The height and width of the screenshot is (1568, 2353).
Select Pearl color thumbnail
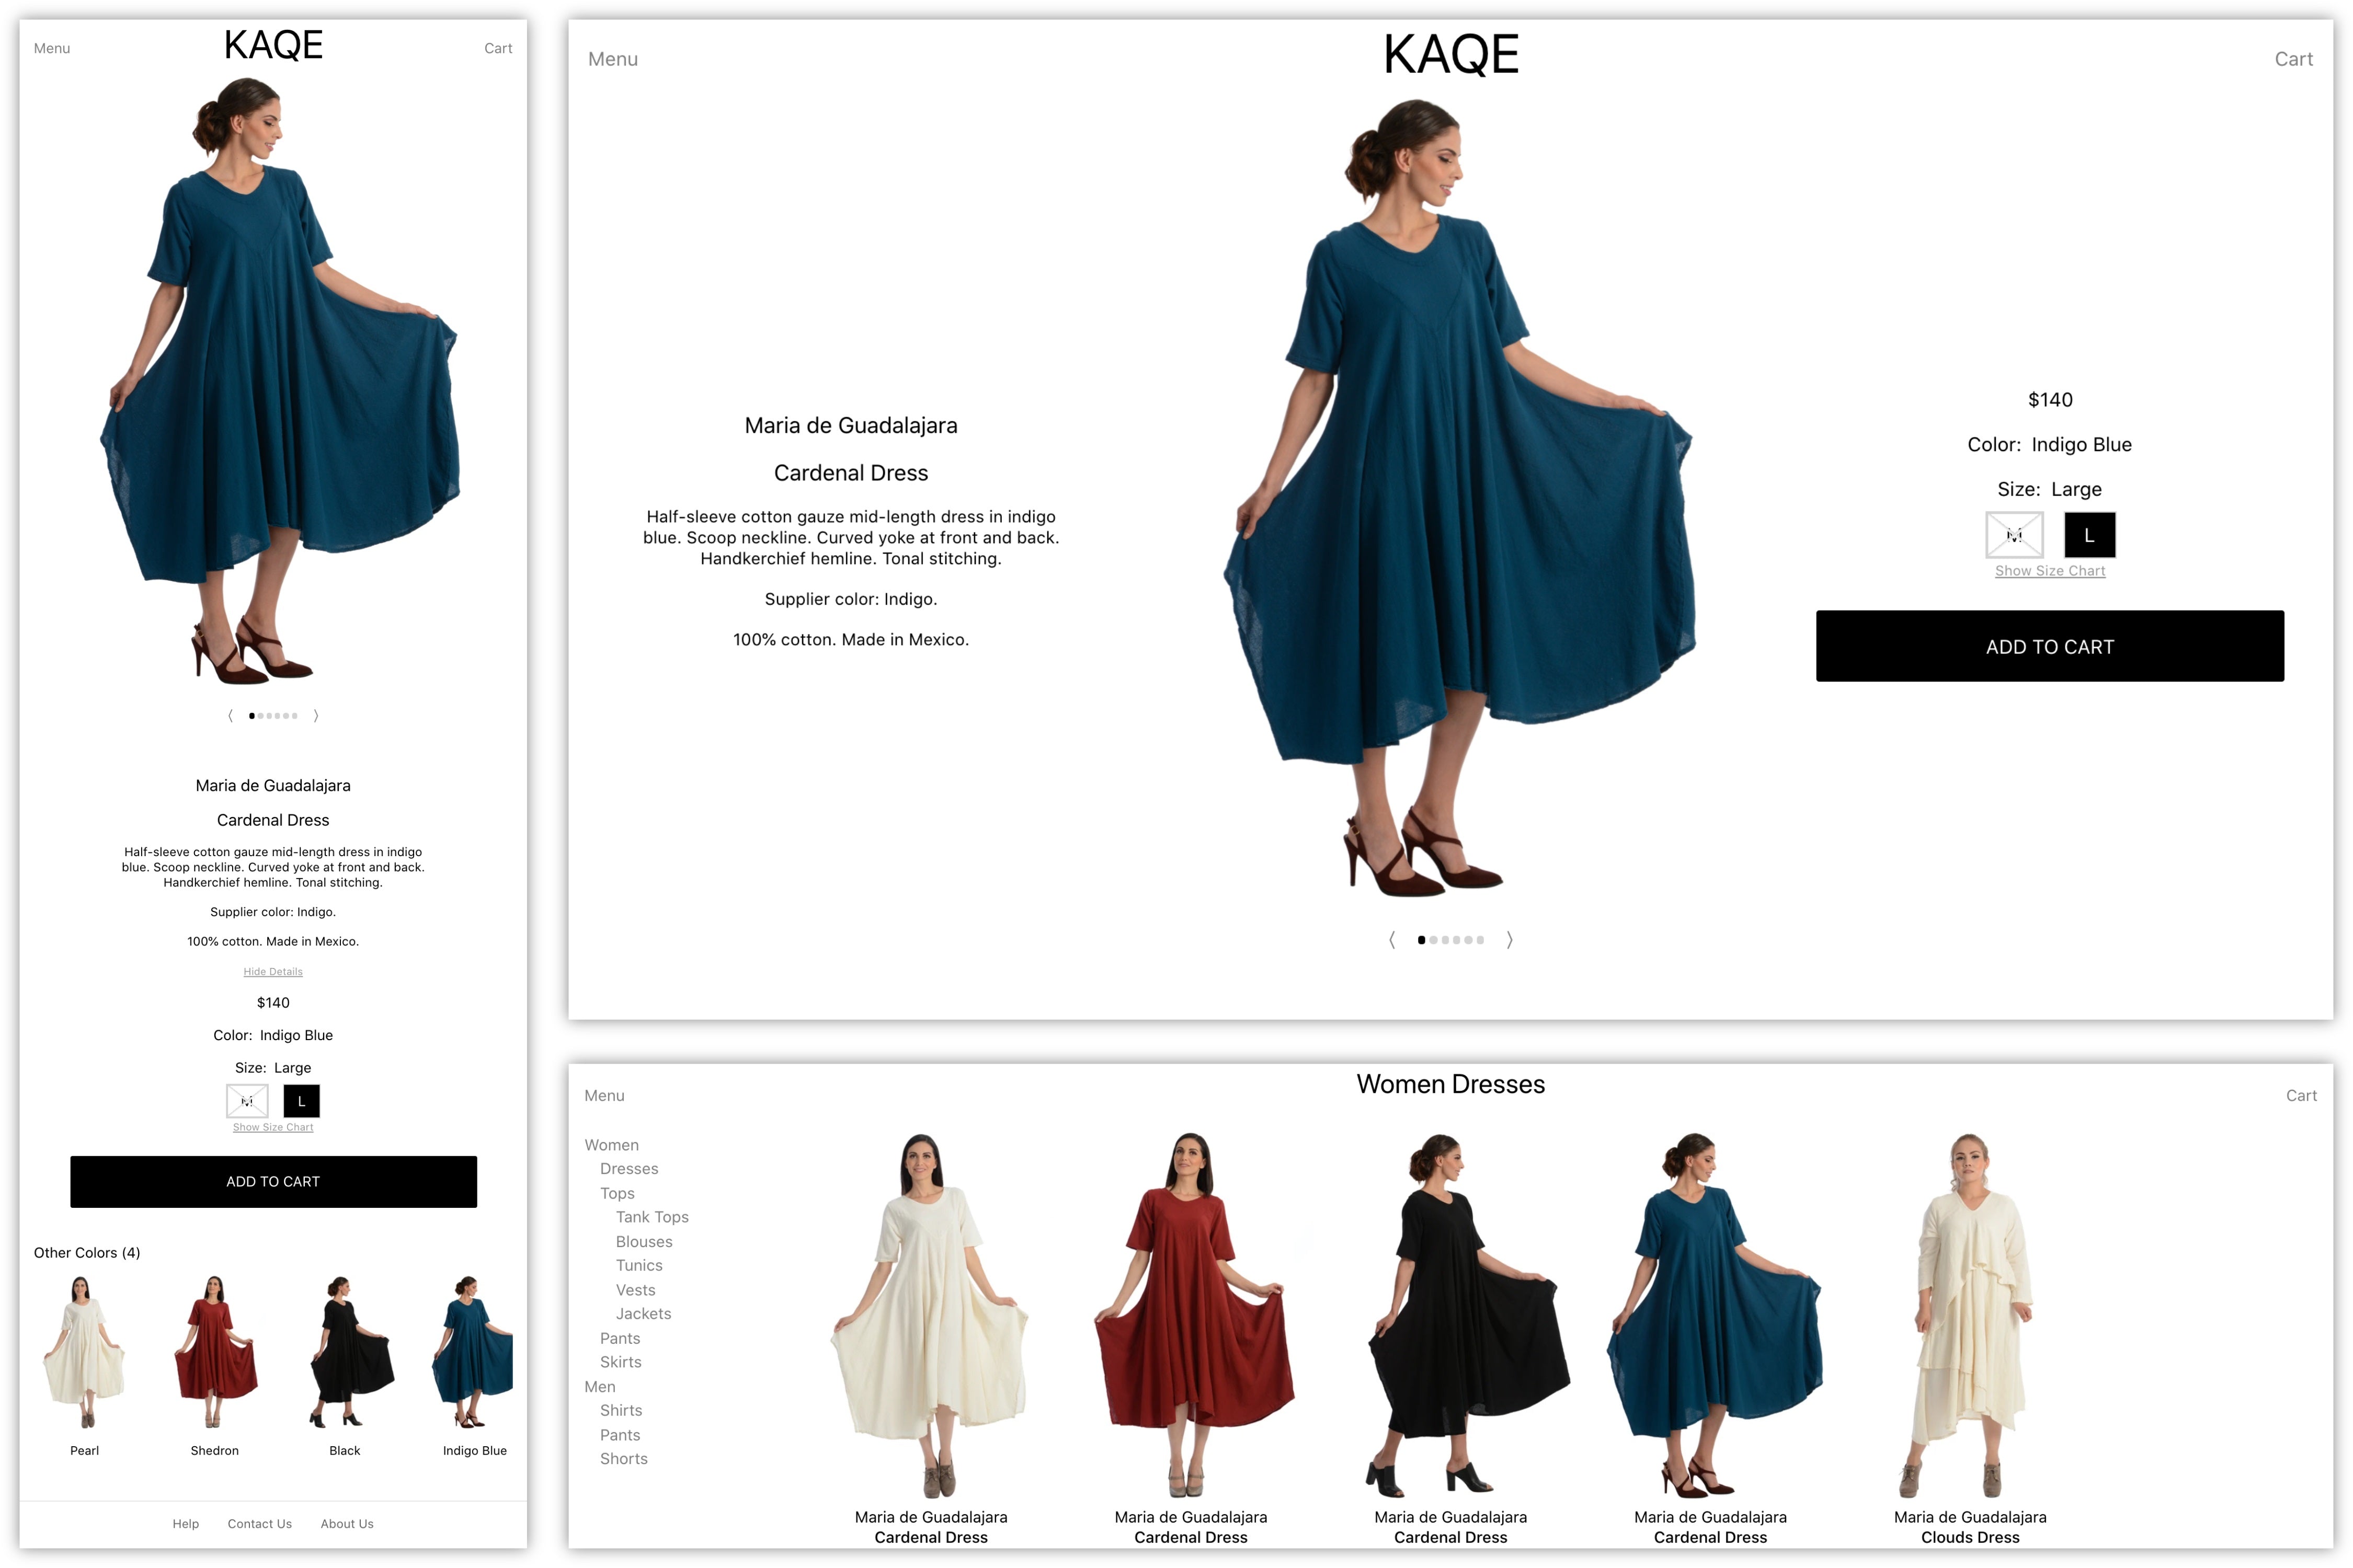coord(85,1352)
